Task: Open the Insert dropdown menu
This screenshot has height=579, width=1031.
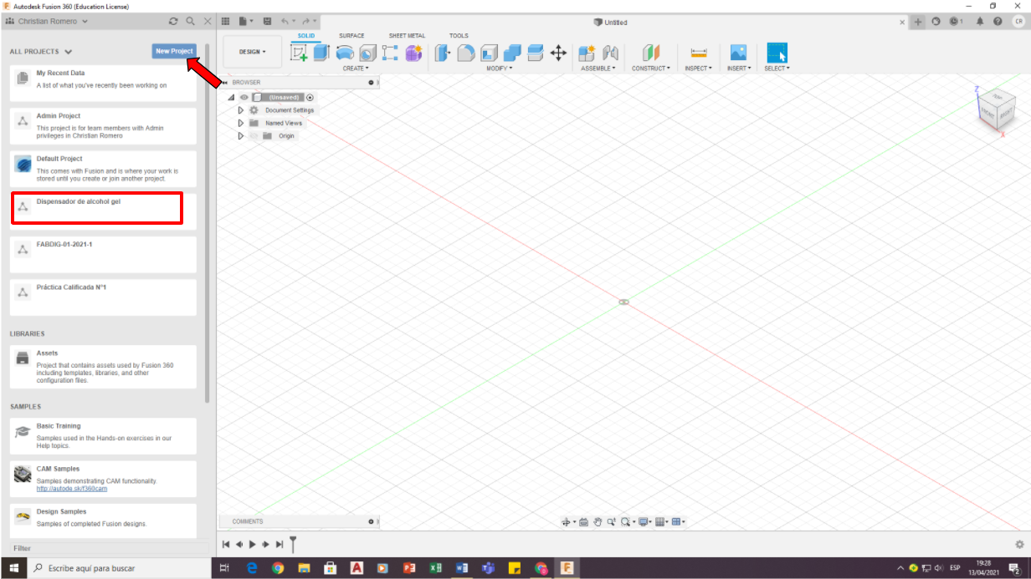Action: [737, 69]
